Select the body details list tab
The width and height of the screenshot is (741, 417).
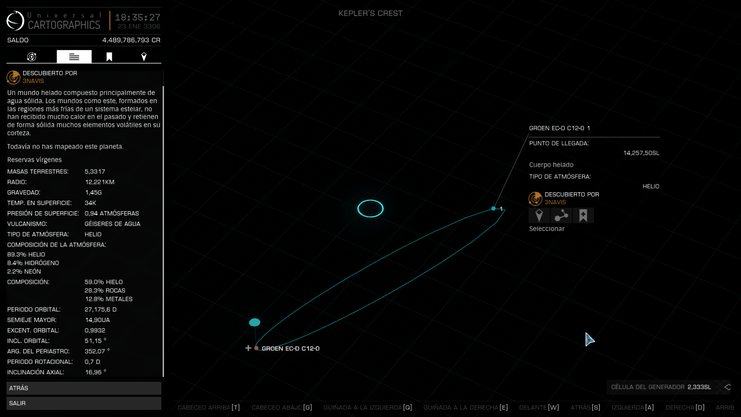74,57
